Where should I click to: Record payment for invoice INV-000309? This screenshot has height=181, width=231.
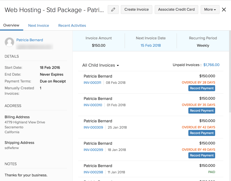201,133
